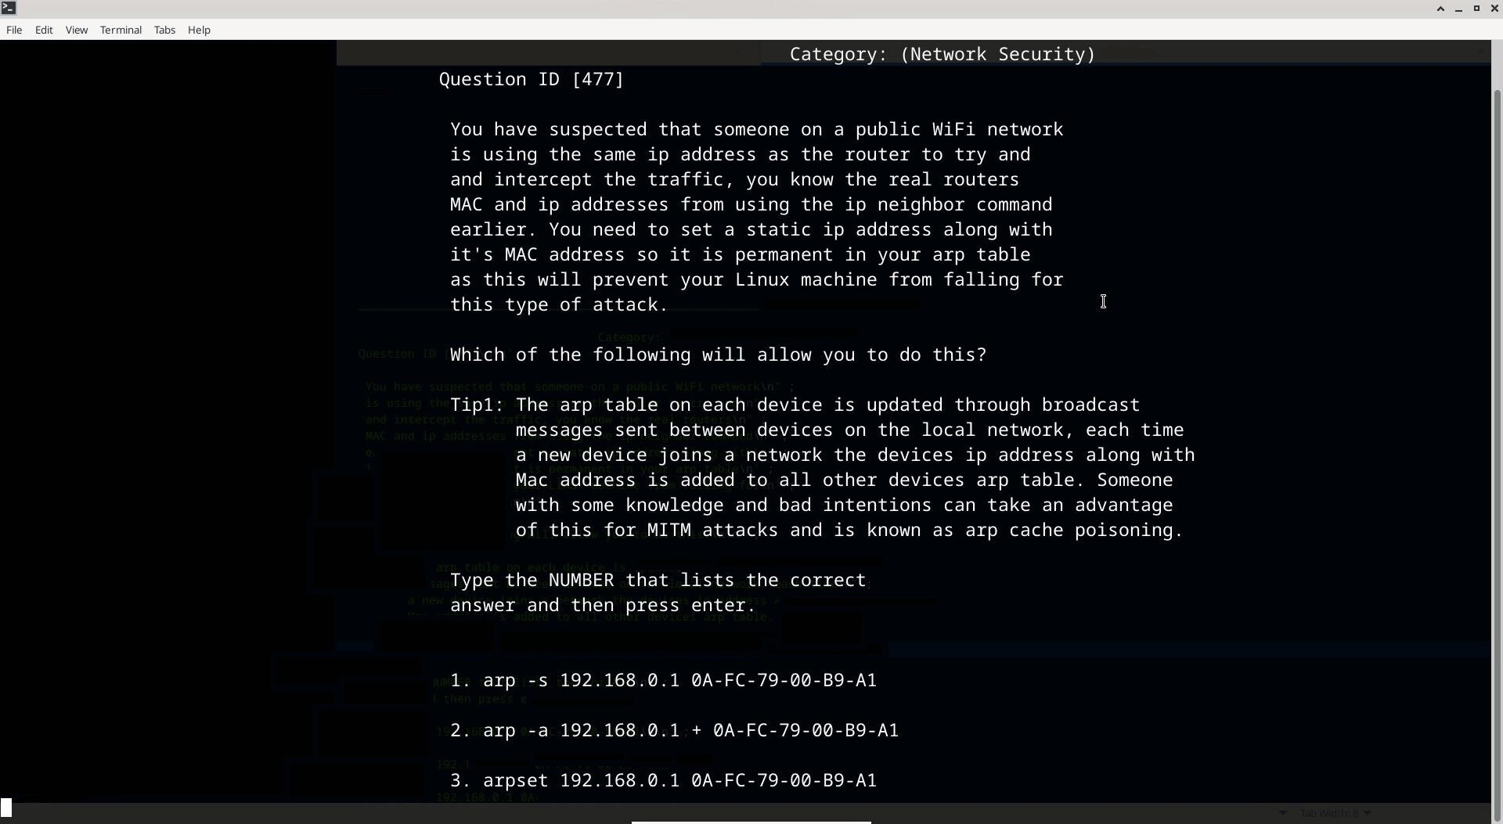
Task: Open the Help menu
Action: tap(199, 30)
